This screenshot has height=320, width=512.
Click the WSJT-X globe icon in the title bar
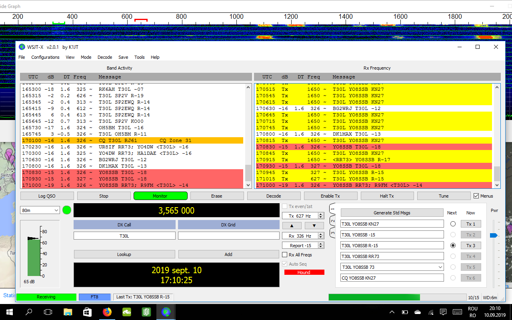tap(22, 47)
